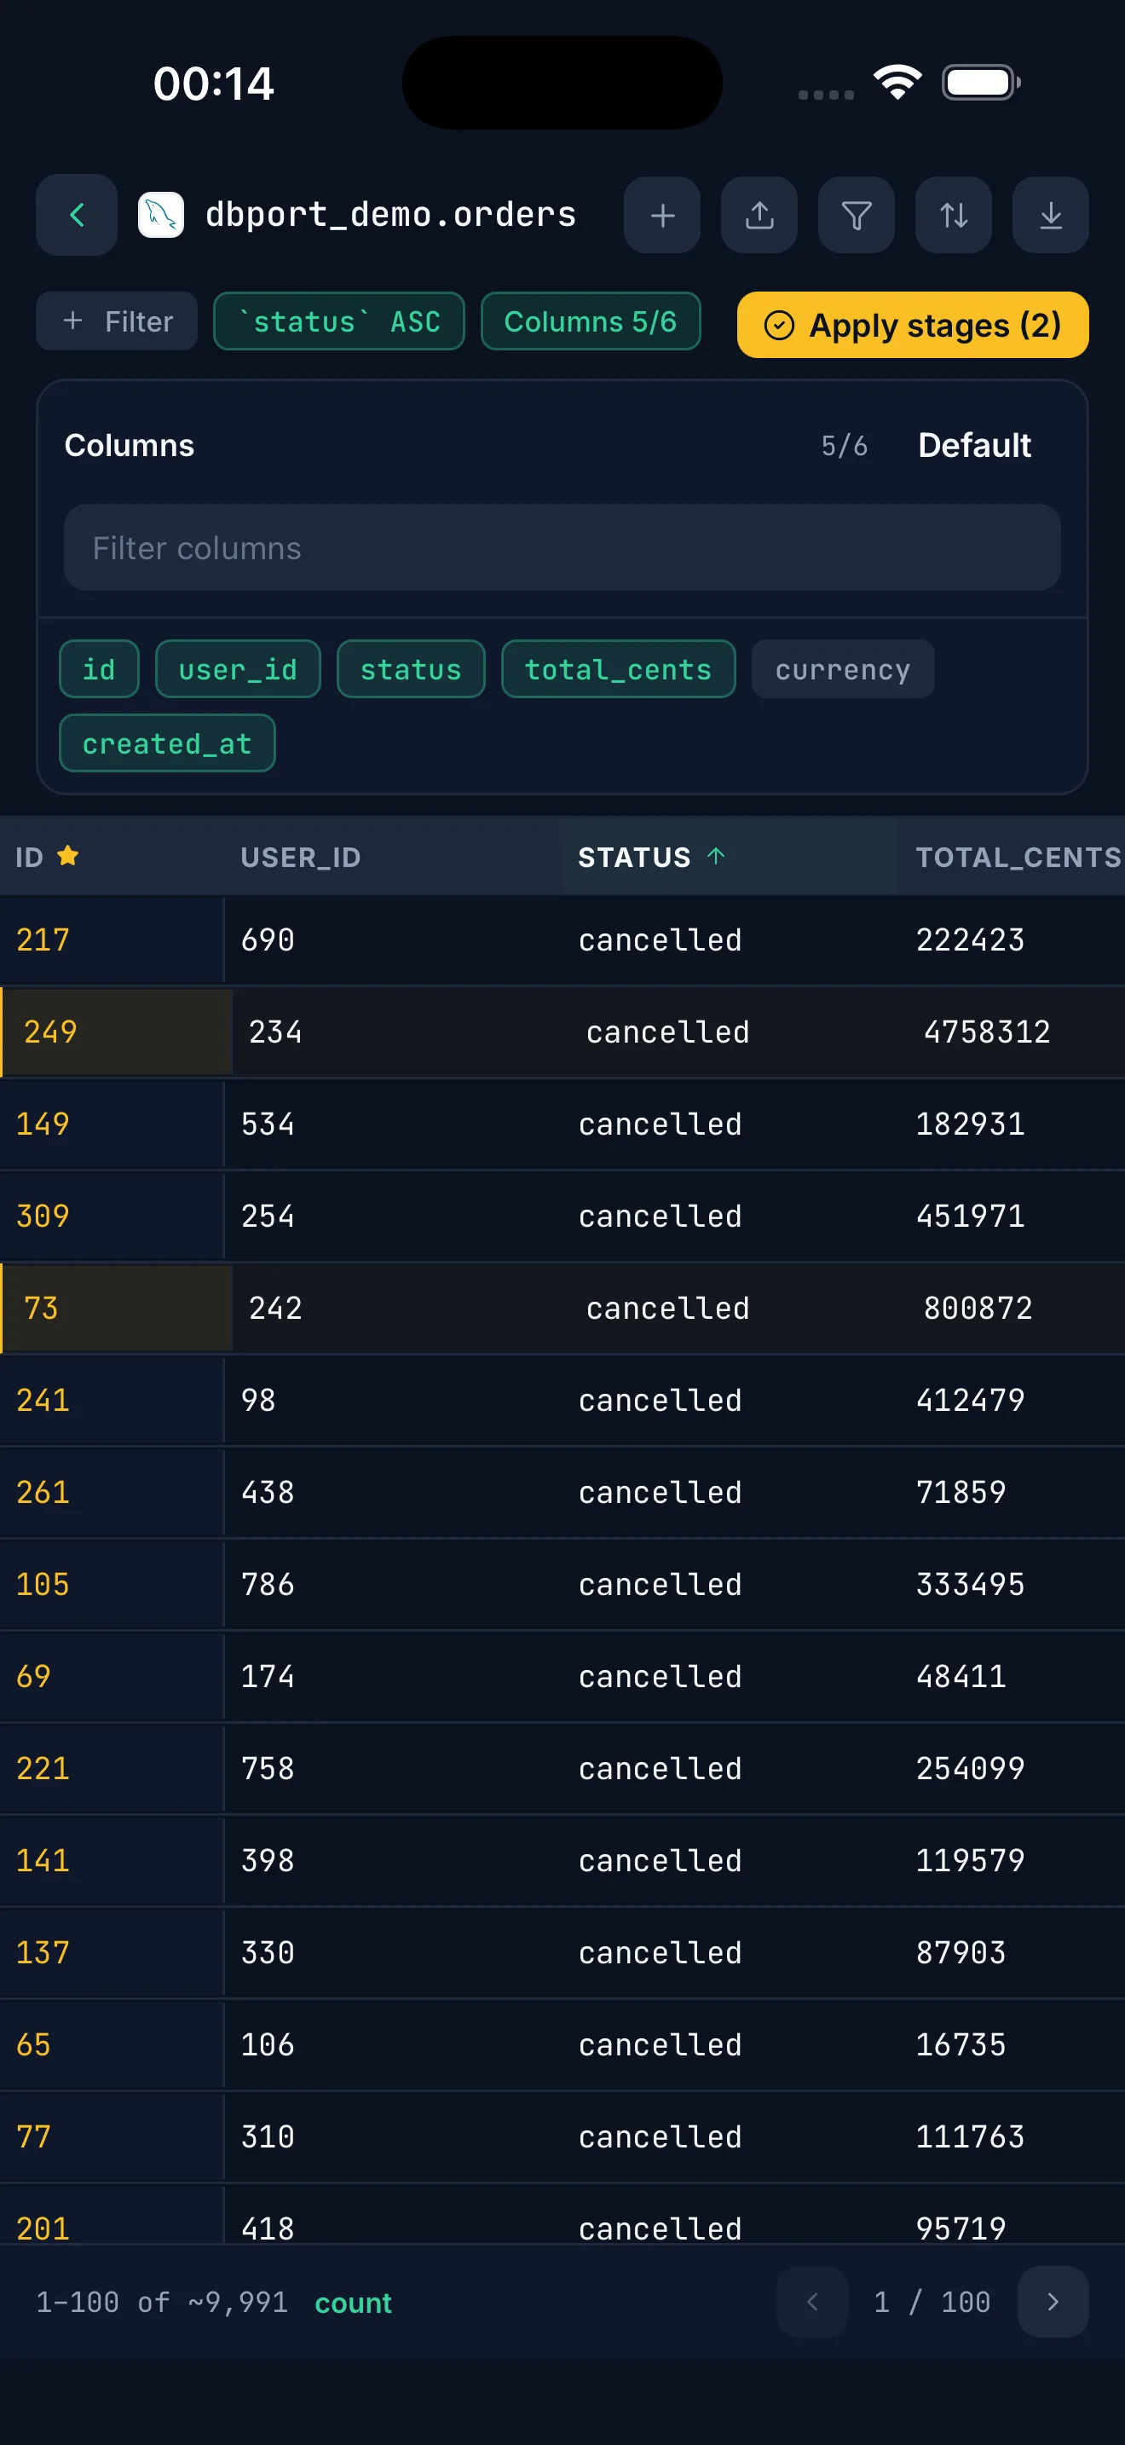Open the sort arrows icon
The height and width of the screenshot is (2445, 1125).
pos(954,215)
